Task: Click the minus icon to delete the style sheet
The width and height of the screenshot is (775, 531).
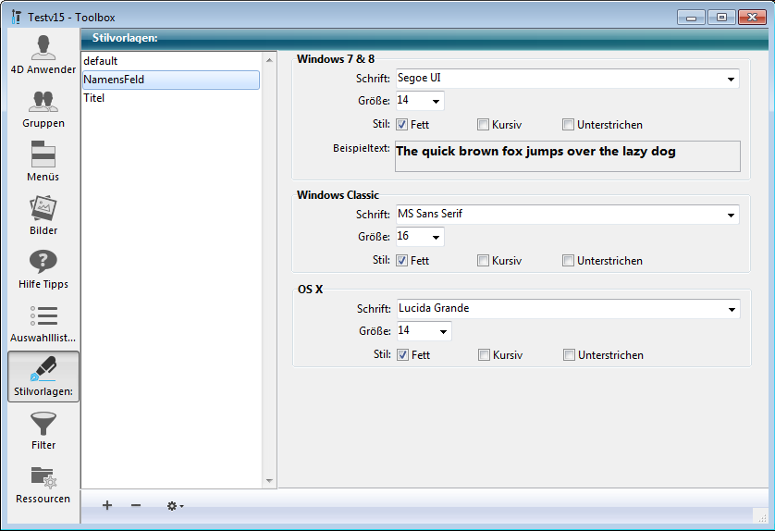Action: (x=136, y=505)
